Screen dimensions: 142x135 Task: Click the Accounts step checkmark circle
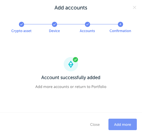pyautogui.click(x=87, y=24)
